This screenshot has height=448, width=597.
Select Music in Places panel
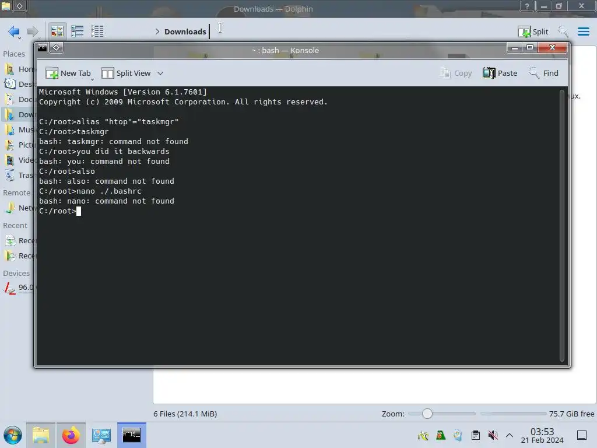coord(19,130)
